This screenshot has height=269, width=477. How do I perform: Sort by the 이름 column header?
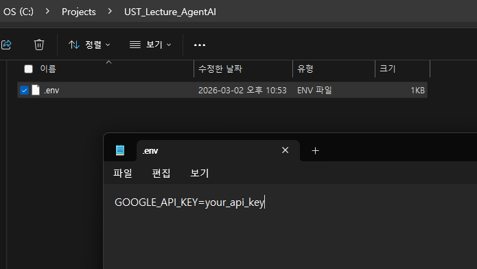tap(48, 69)
